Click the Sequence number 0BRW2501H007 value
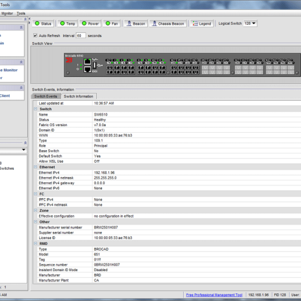 pyautogui.click(x=107, y=264)
